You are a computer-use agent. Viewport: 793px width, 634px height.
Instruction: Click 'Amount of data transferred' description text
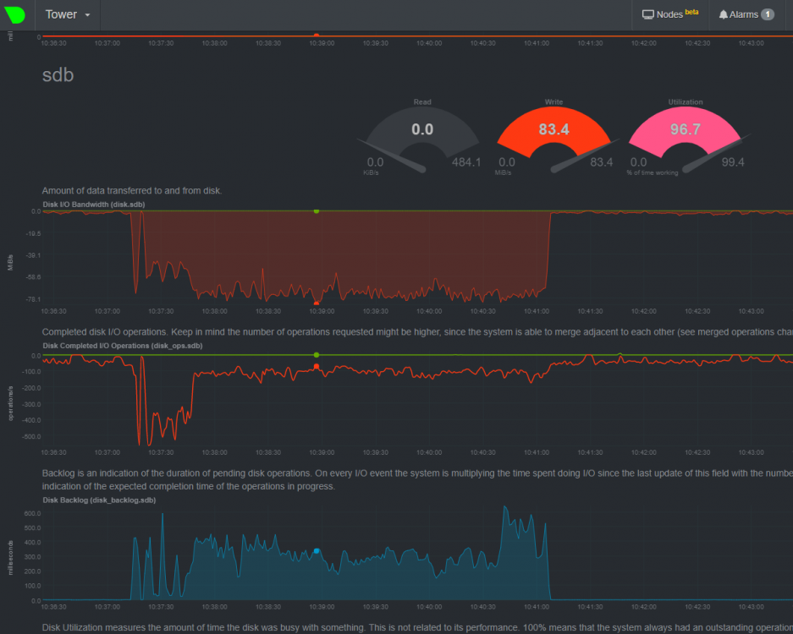click(x=131, y=191)
